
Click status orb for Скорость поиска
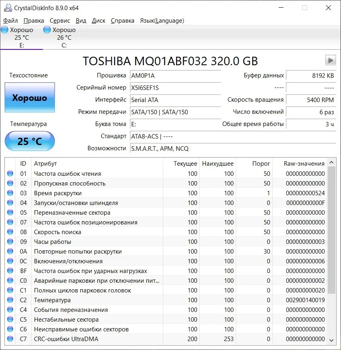[x=10, y=232]
